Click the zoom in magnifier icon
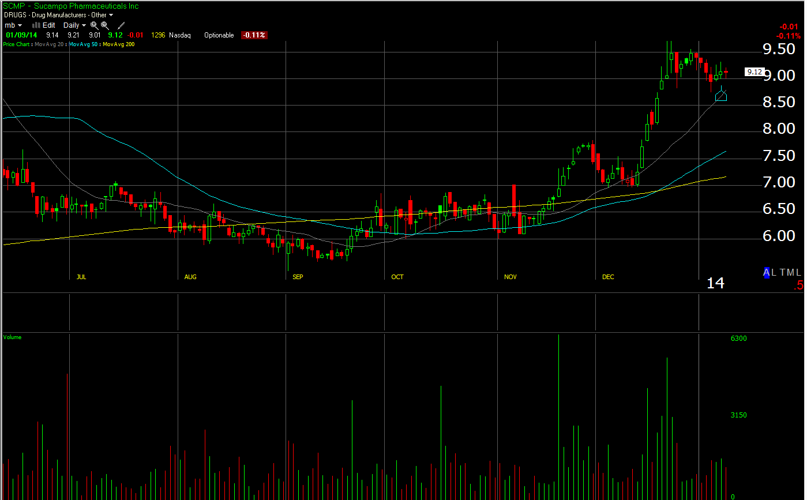 click(x=94, y=25)
